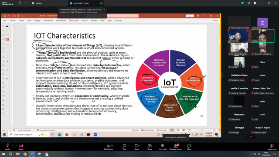Screen dimensions: 279x157
Task: Click Undo icon in PowerPoint quick access
Action: (9, 16)
